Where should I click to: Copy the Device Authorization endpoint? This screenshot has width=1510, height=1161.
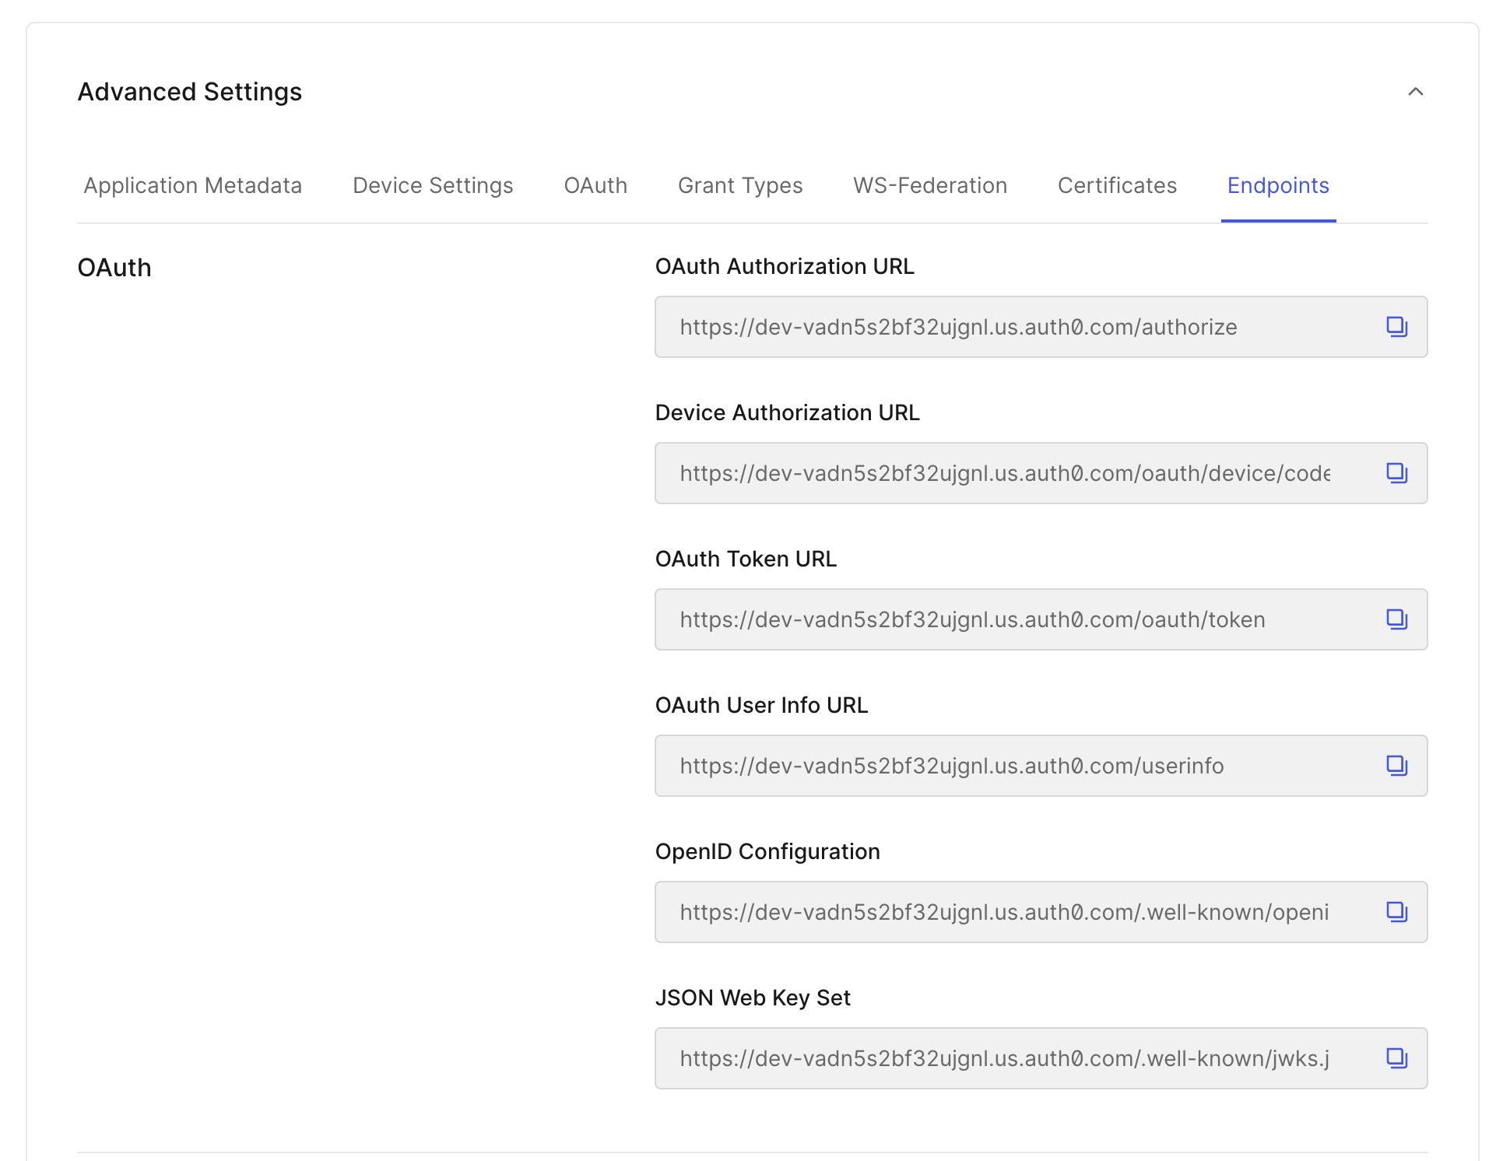1396,473
